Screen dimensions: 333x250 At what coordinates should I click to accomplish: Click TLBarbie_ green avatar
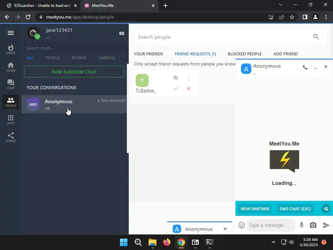point(142,80)
